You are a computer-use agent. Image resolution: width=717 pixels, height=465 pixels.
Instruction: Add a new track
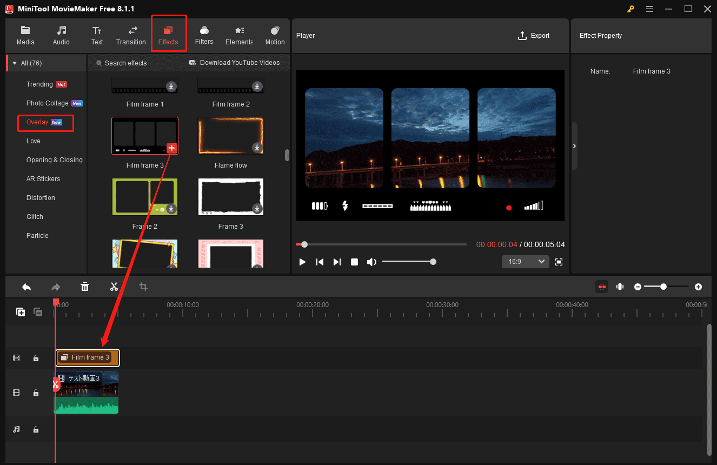pos(21,312)
